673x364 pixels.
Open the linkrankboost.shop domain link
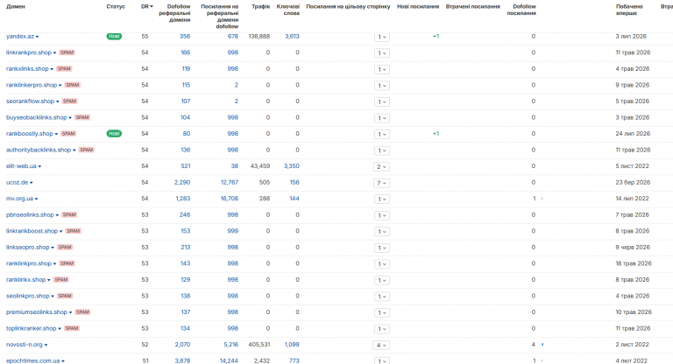click(32, 231)
